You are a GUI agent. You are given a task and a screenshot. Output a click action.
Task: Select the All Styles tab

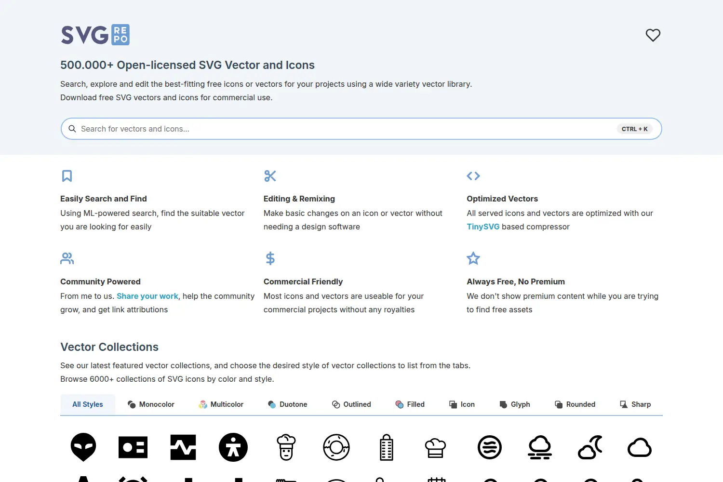pos(88,404)
